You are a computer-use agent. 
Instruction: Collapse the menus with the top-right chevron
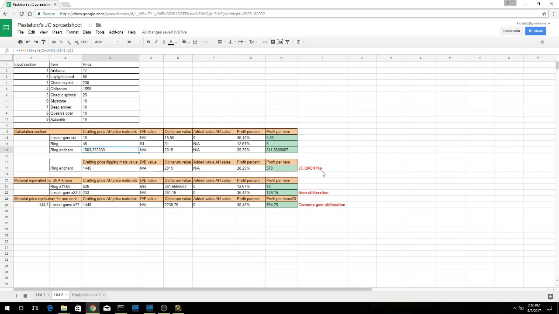[542, 42]
